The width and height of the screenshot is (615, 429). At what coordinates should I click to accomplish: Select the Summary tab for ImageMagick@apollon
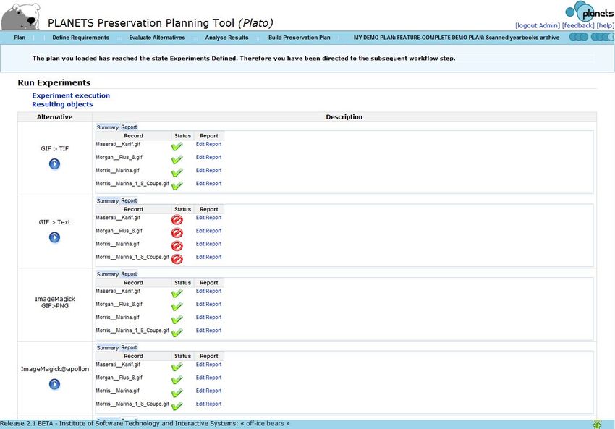tap(108, 347)
